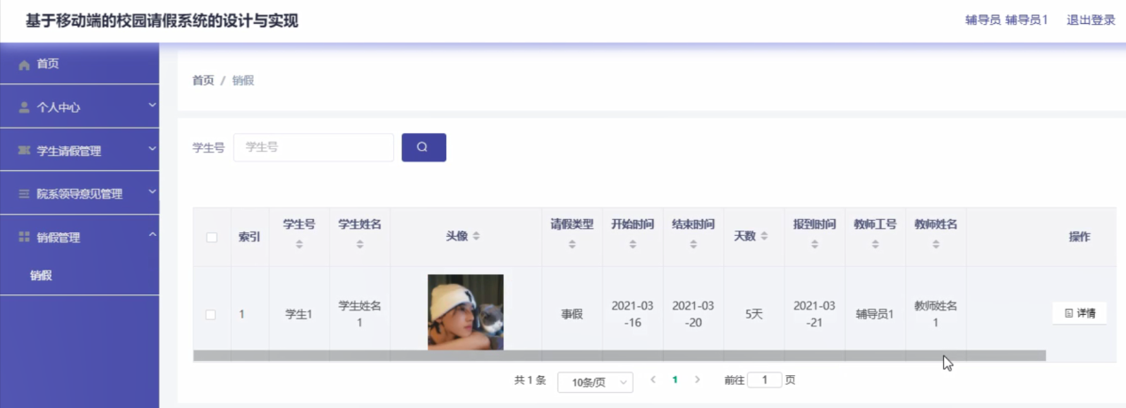Go to next page arrow
The image size is (1126, 408).
click(697, 380)
